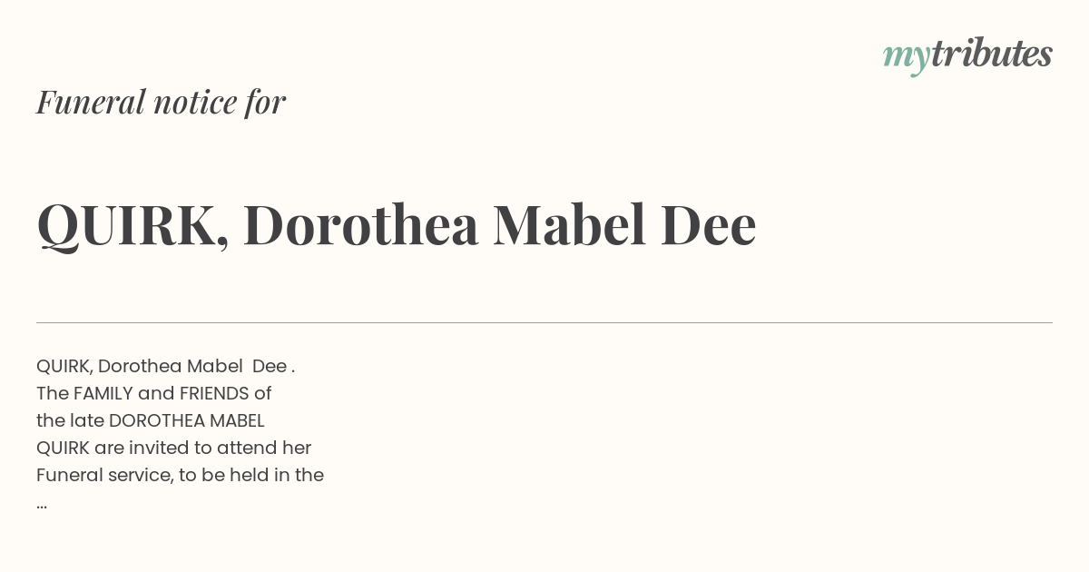Click the dark "tributes" part of logo
1089x572 pixels.
[x=992, y=53]
